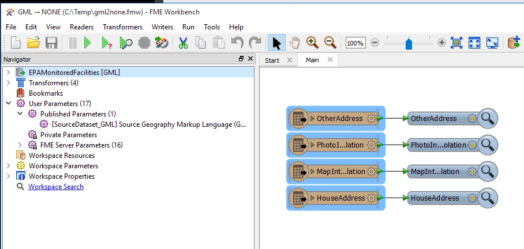Select the [SourceDataset_GML] published parameter
Screen dimensions: 524x249
[148, 124]
